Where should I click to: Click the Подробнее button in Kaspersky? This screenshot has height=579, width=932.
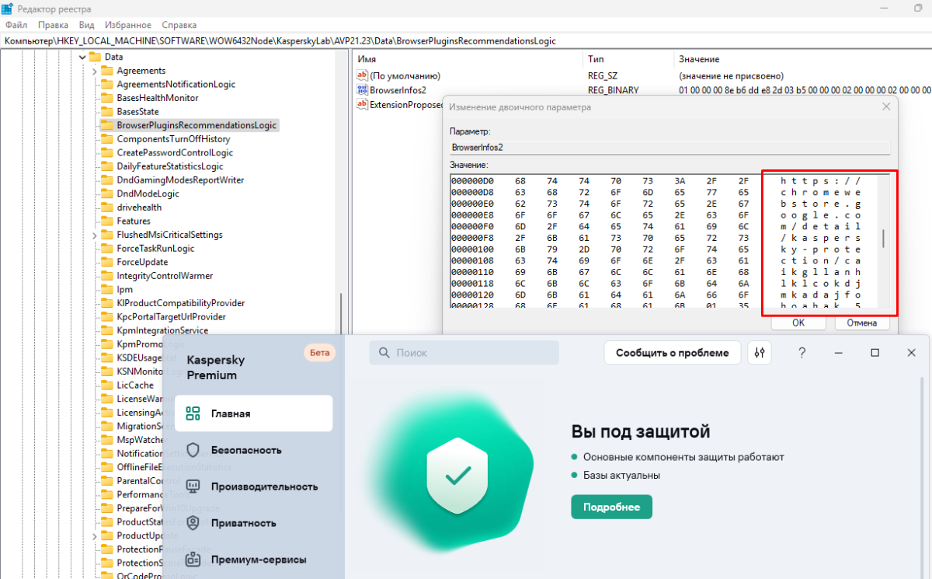[x=612, y=507]
